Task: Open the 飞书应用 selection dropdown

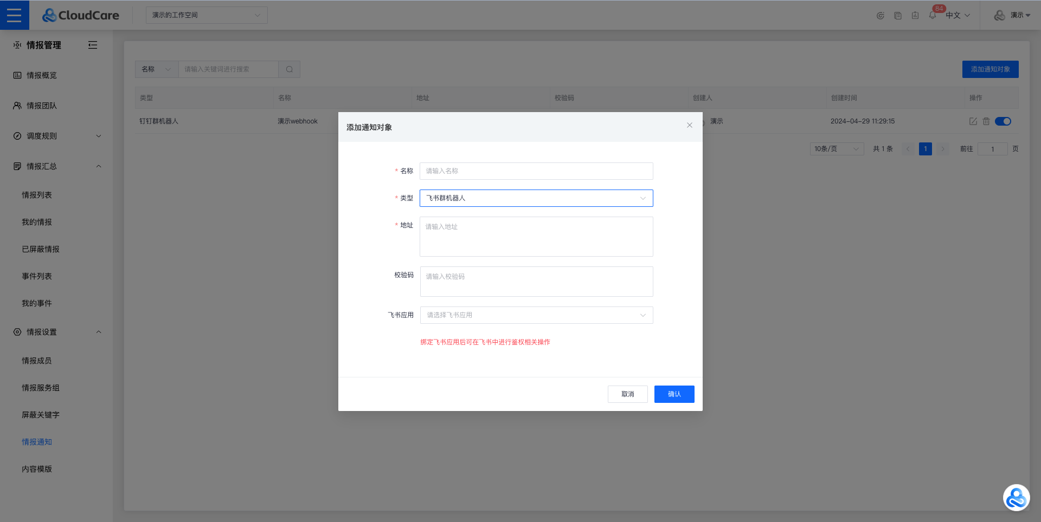Action: tap(536, 315)
